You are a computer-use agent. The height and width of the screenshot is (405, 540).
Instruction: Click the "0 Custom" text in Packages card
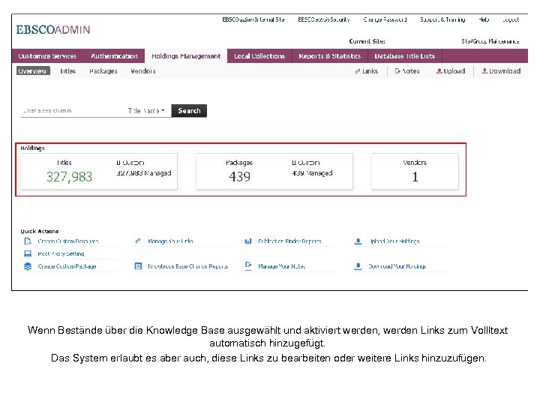(x=306, y=163)
